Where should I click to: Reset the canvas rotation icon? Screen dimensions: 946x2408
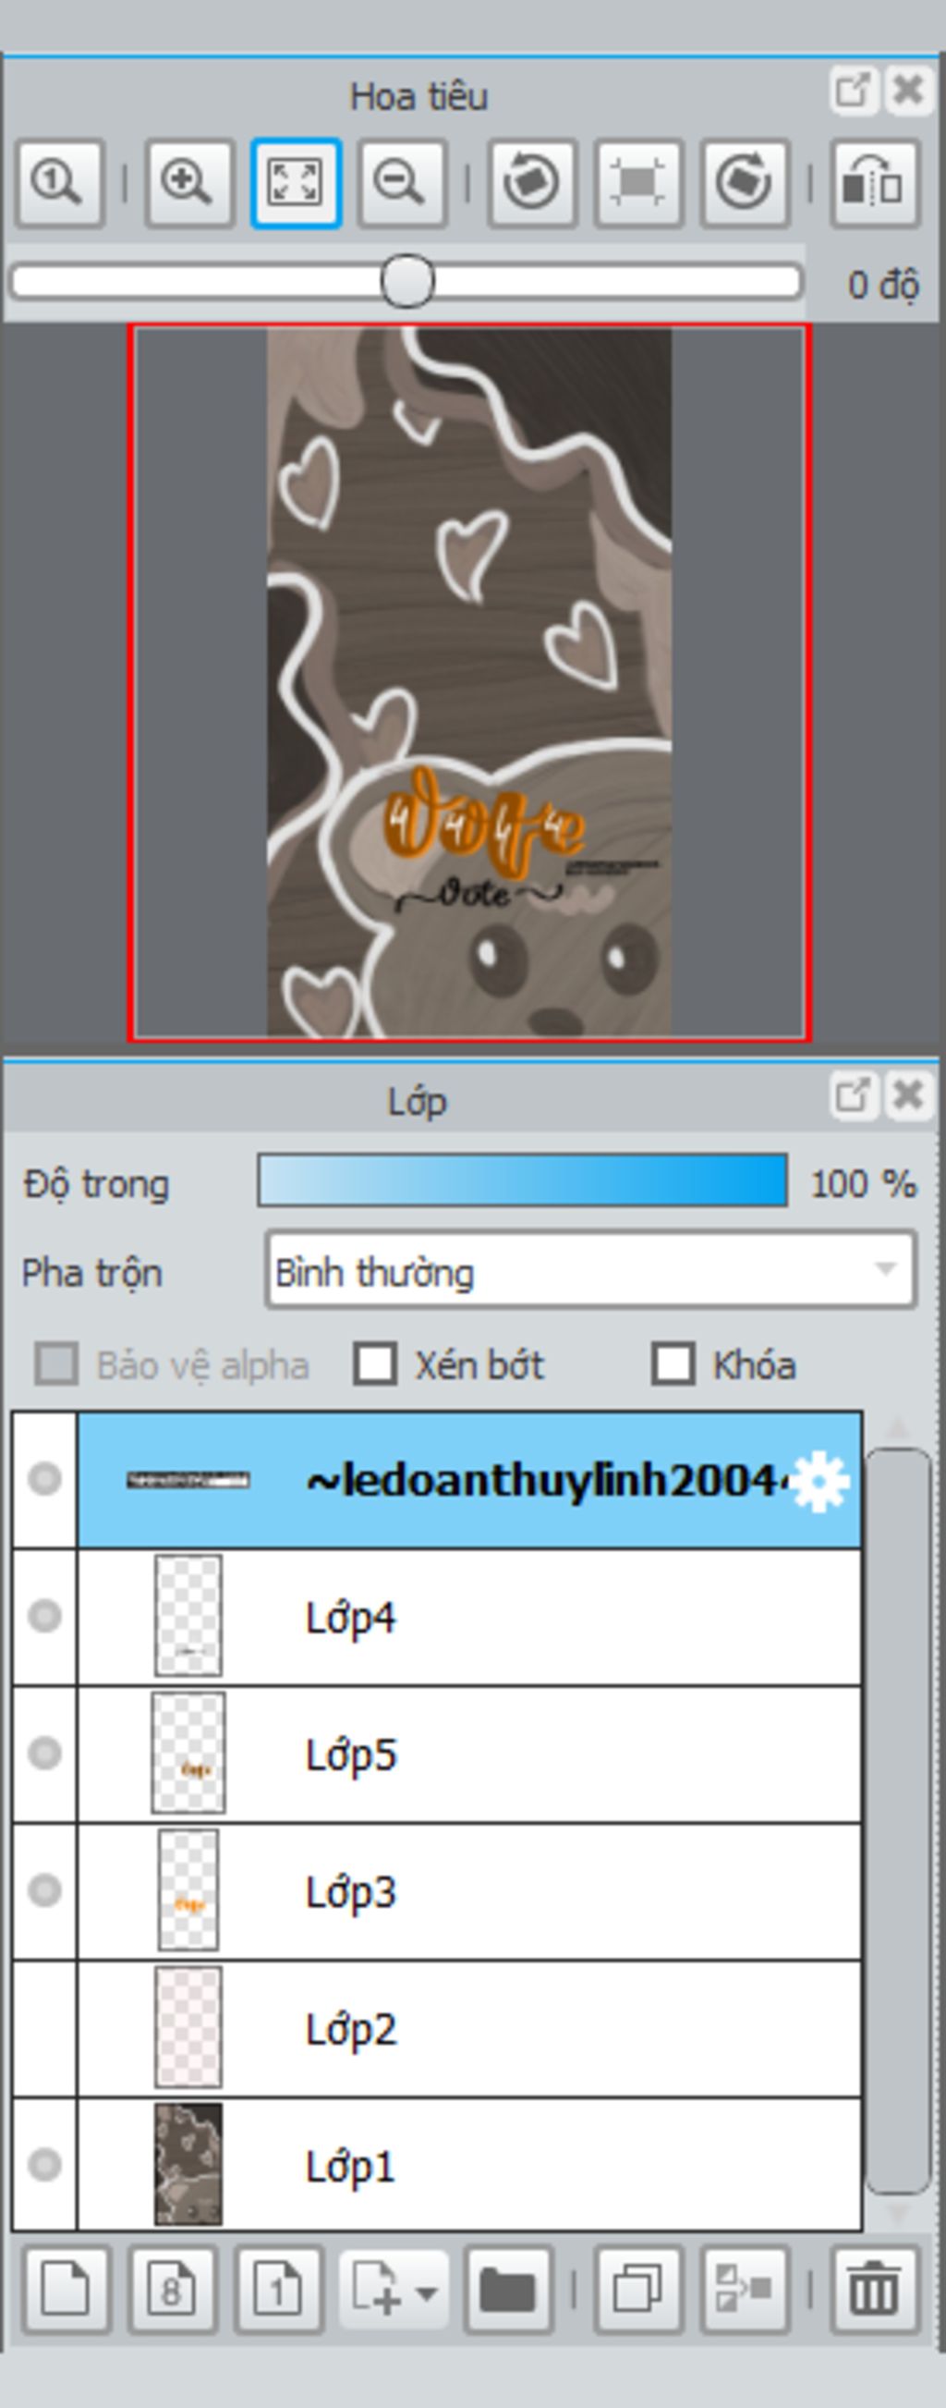[637, 183]
